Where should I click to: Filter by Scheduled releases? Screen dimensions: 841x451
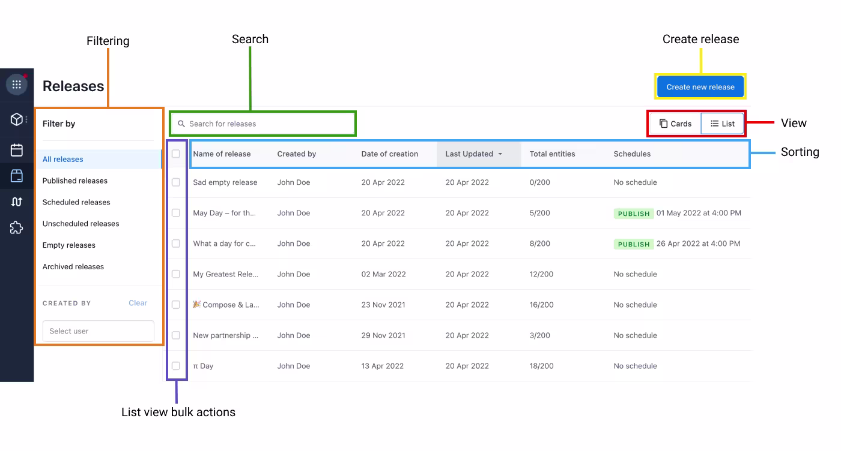click(x=76, y=203)
